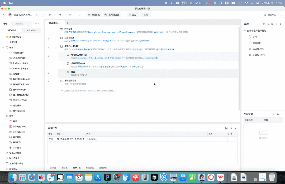The image size is (285, 184).
Task: Export the run log using export icon
Action: tap(226, 128)
